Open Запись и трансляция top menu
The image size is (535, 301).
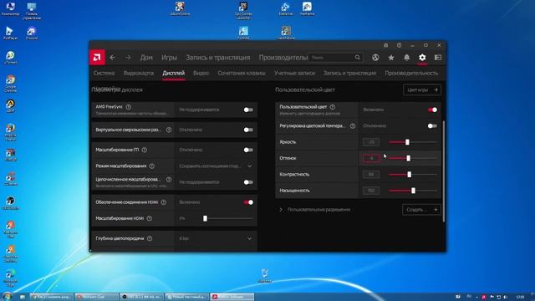[218, 58]
